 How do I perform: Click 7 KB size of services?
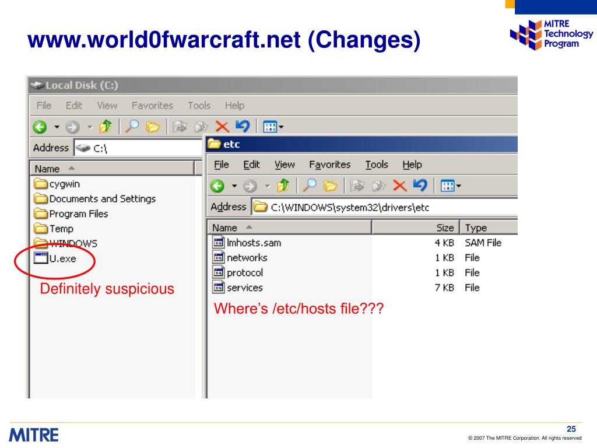(444, 288)
